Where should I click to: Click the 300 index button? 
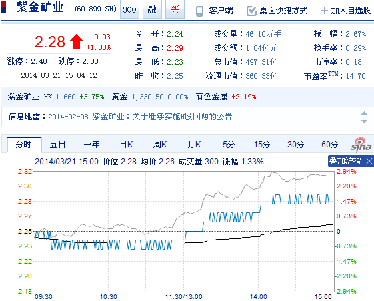pos(129,9)
